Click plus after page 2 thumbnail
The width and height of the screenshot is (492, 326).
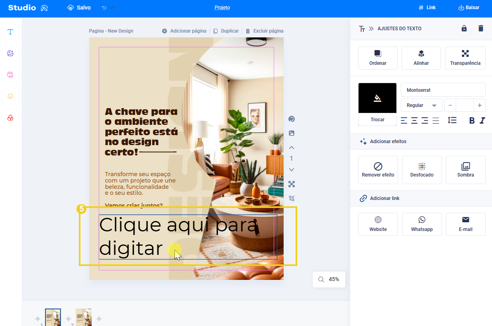click(x=99, y=319)
